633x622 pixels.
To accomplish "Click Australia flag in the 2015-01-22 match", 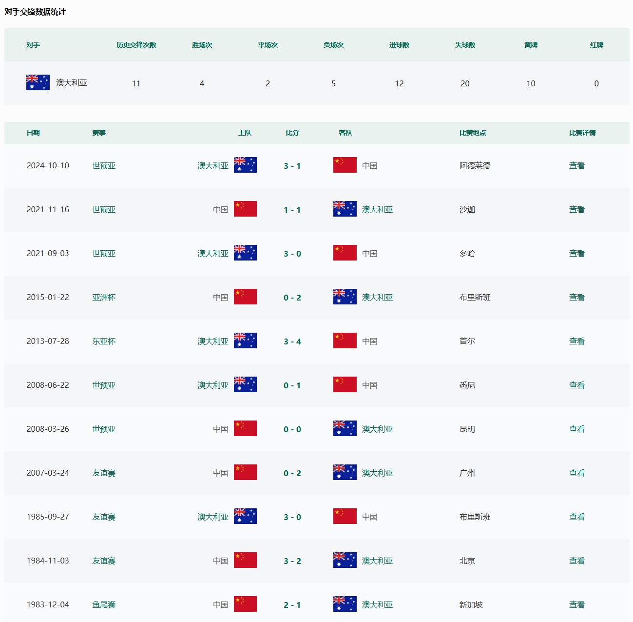I will point(345,297).
